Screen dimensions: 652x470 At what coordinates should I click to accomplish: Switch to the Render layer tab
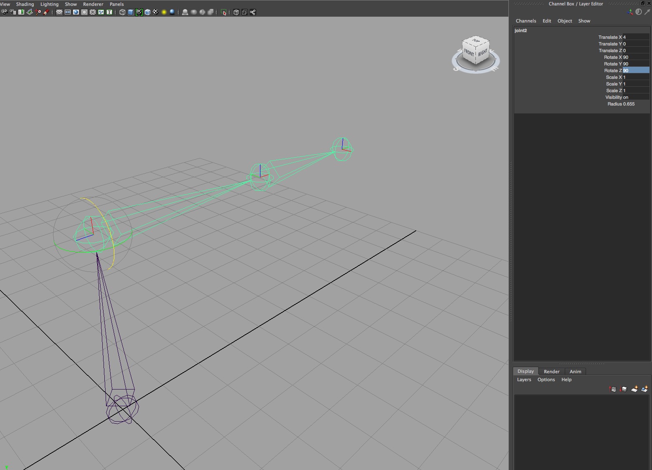pyautogui.click(x=551, y=372)
